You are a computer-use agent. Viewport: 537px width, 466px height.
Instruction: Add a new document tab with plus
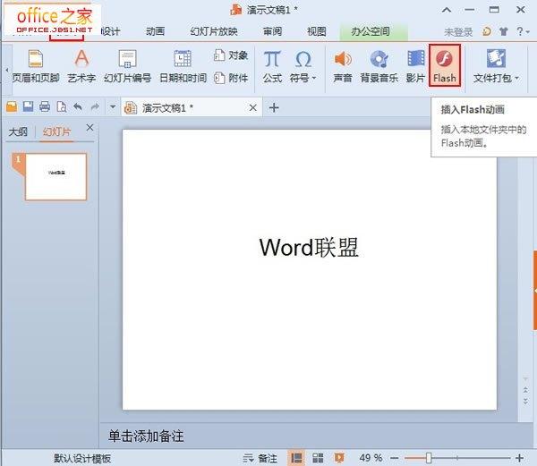[274, 107]
